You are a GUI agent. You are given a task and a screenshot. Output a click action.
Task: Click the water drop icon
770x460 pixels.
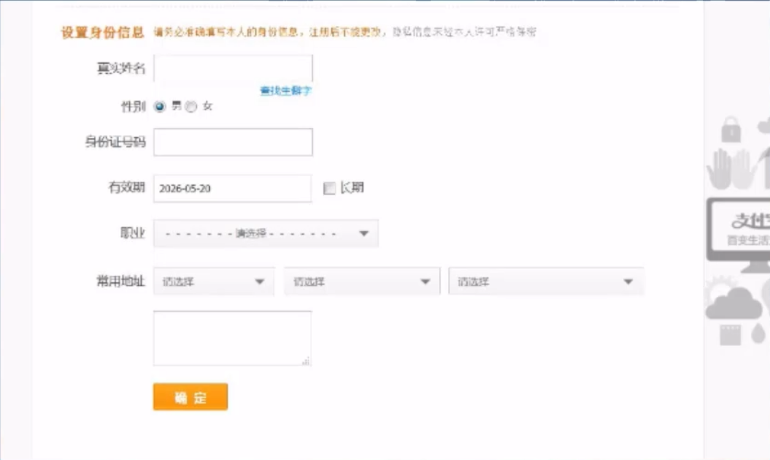click(758, 334)
